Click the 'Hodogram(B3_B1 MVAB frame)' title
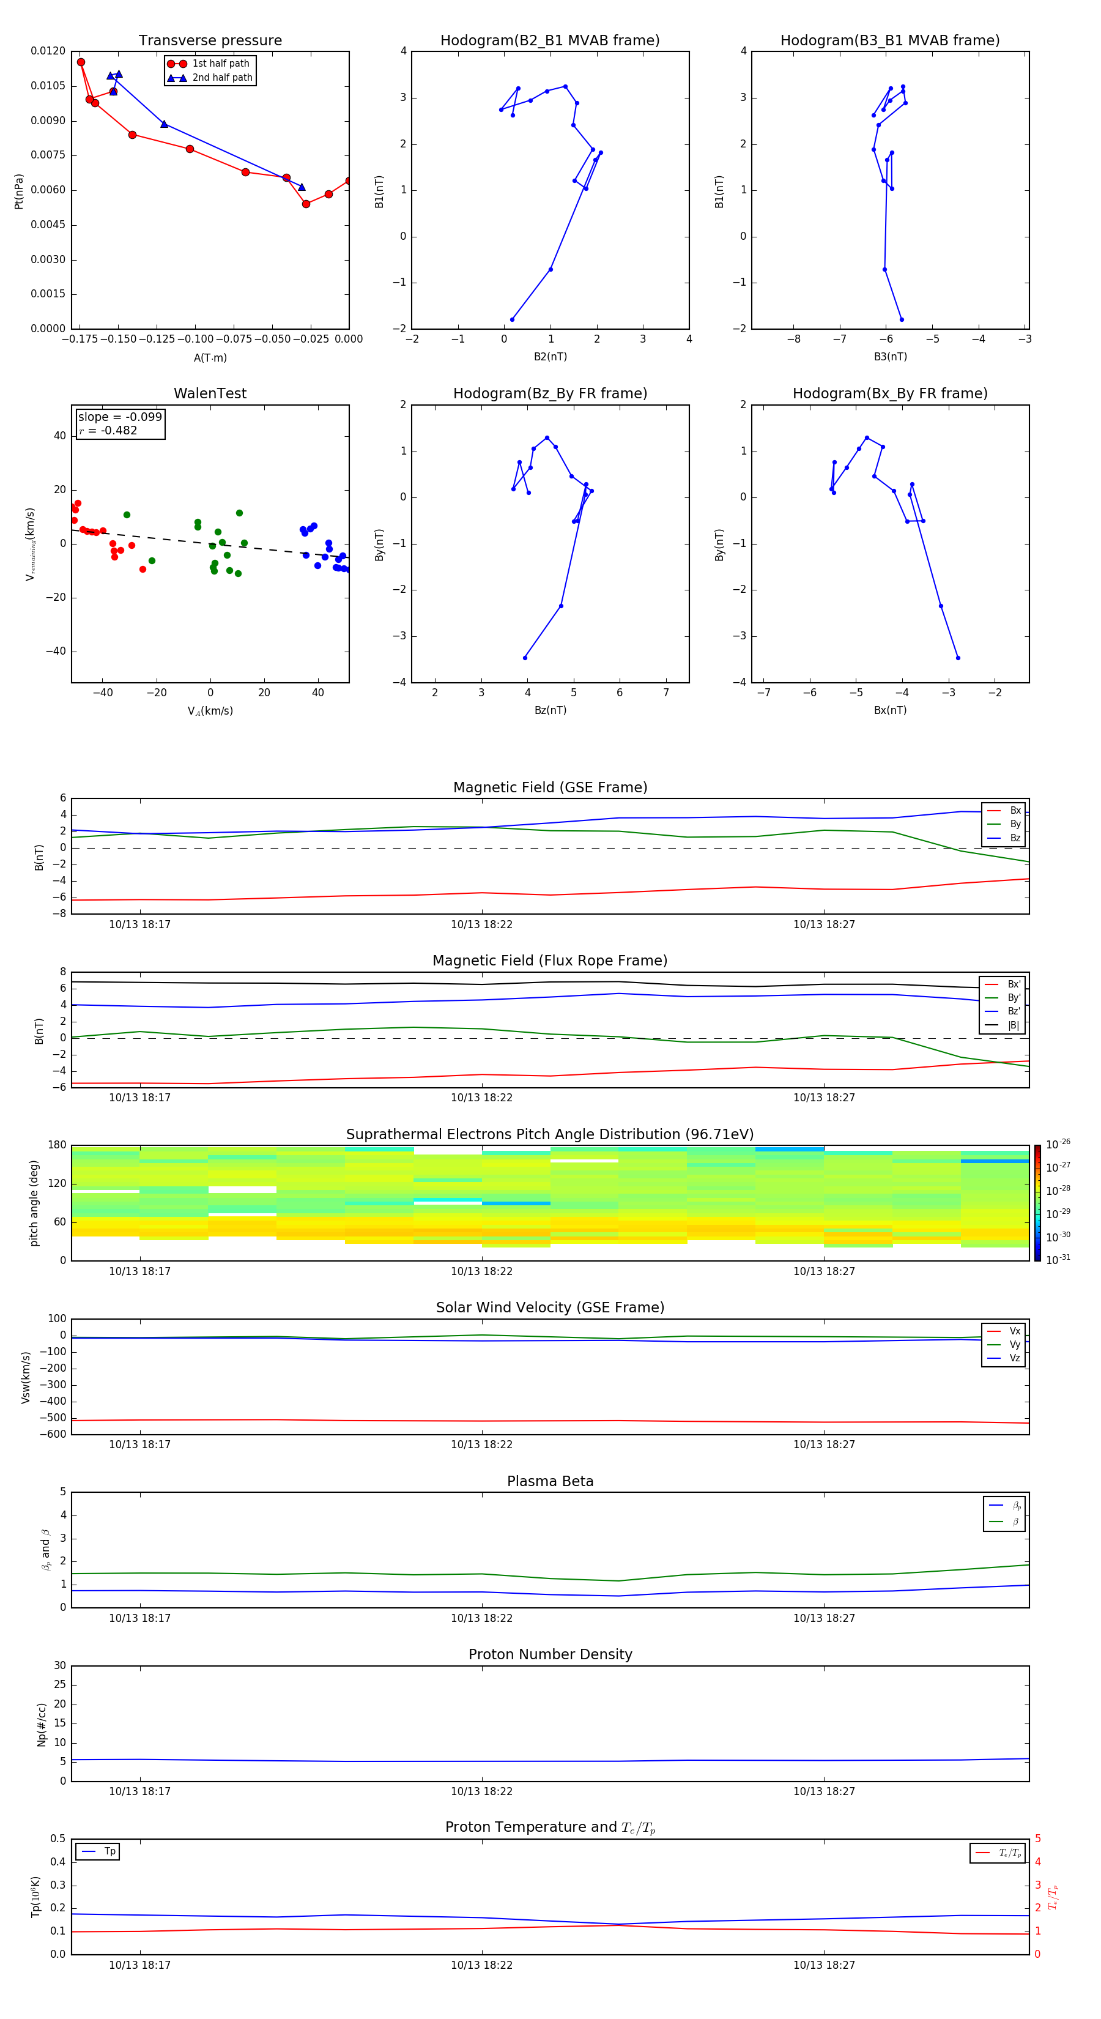This screenshot has height=2019, width=1101. tap(890, 40)
